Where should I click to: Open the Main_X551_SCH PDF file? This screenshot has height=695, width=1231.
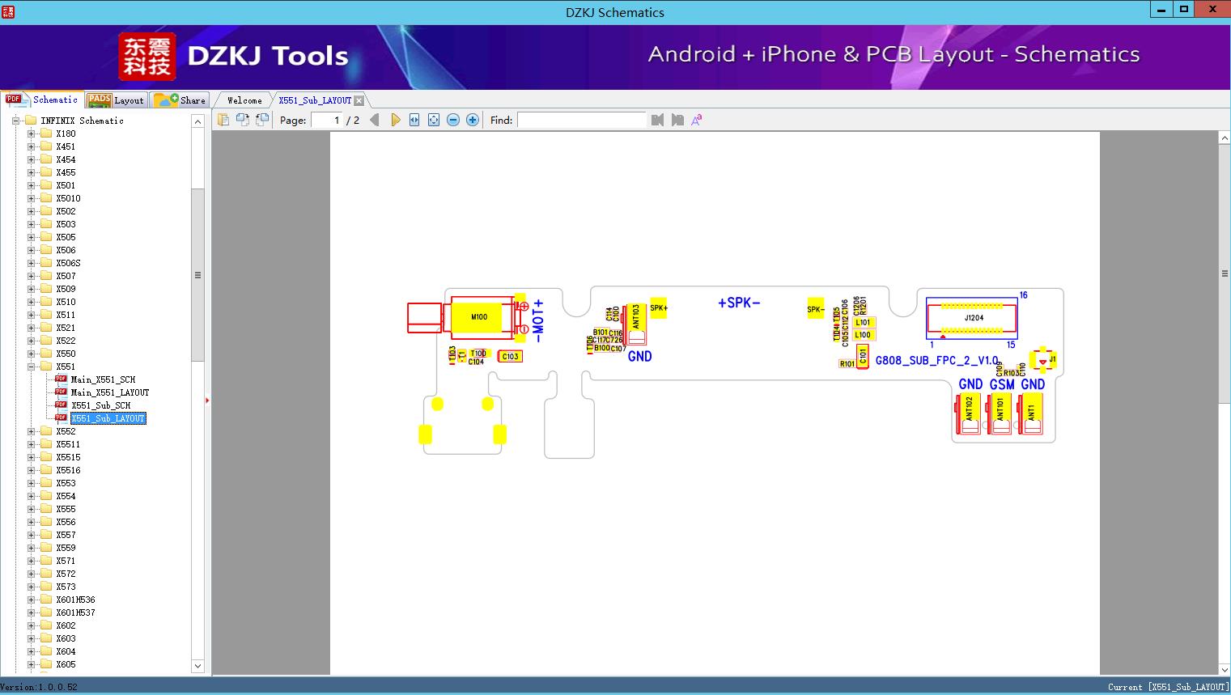[103, 379]
